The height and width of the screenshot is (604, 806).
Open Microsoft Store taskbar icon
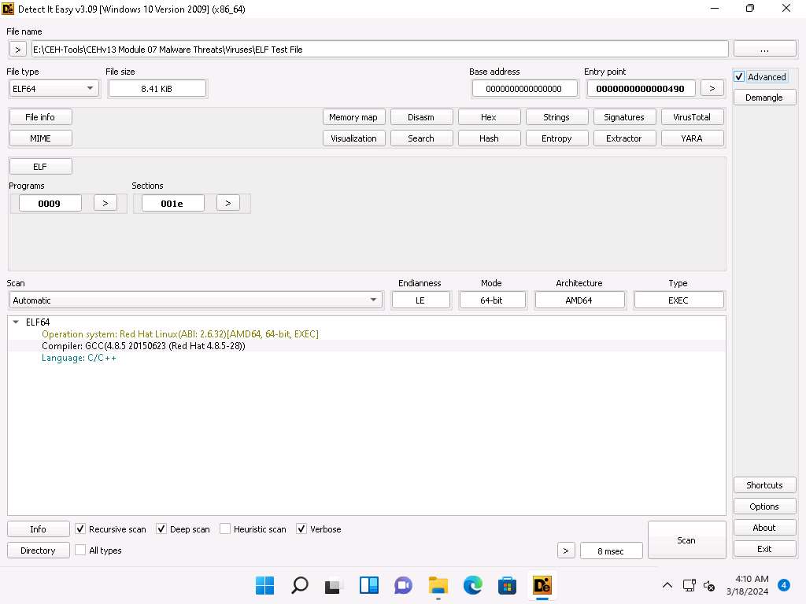[507, 585]
